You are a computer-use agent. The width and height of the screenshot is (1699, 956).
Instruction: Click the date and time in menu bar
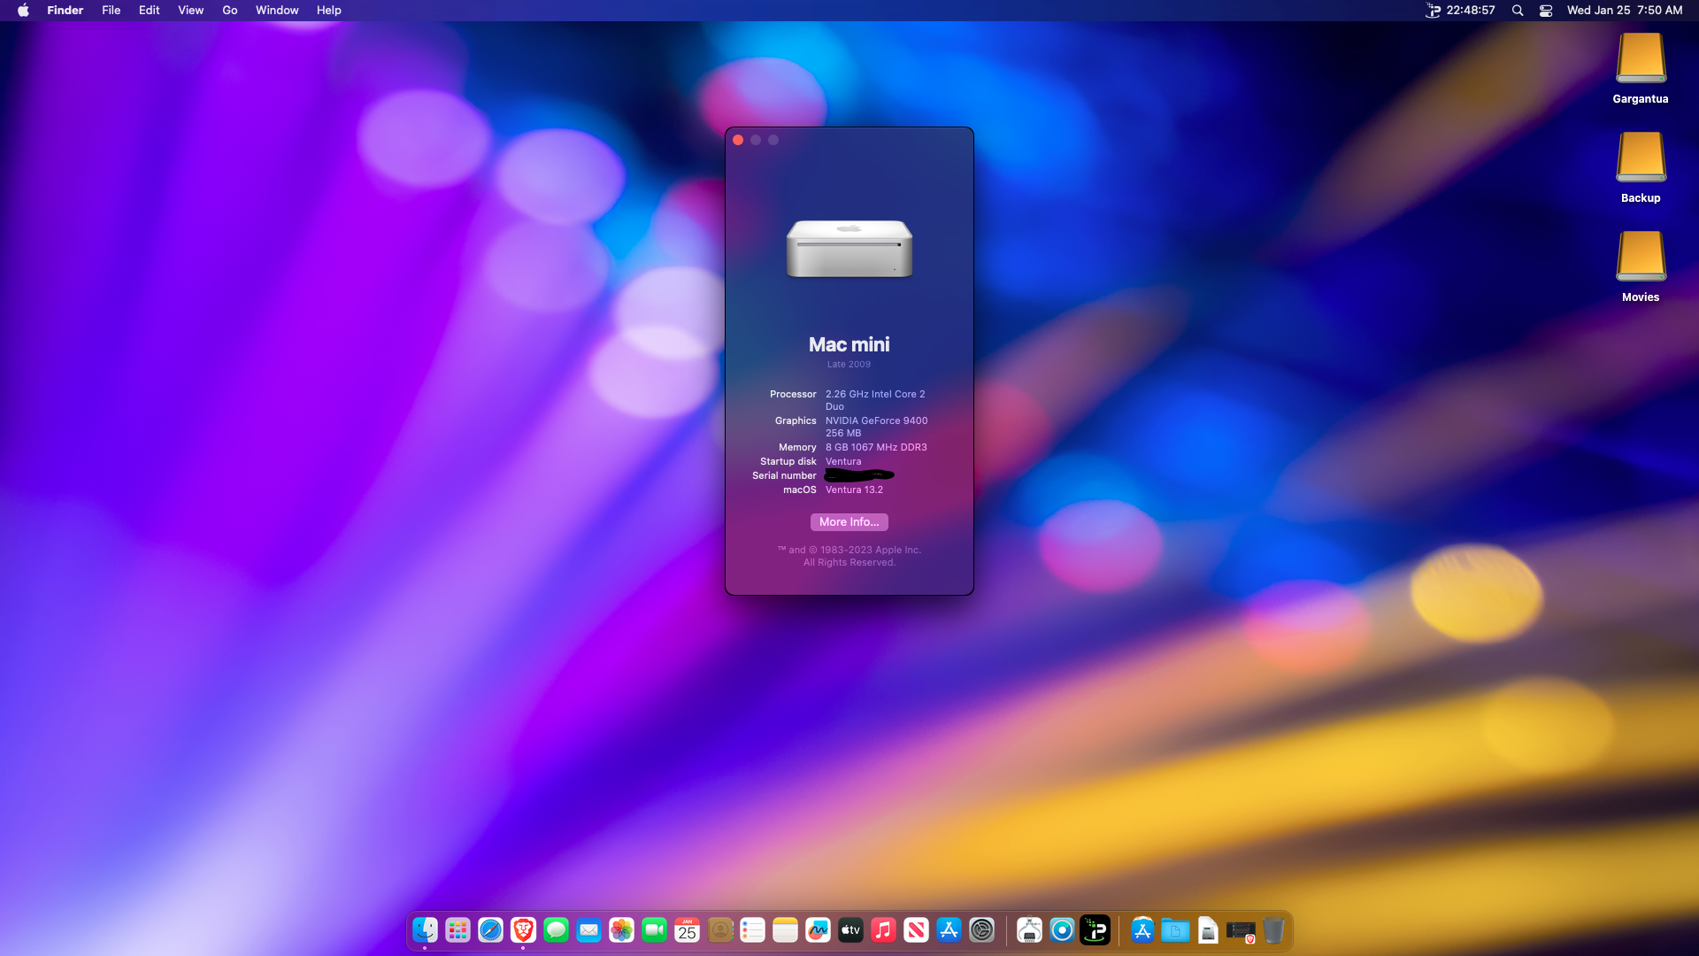pos(1625,11)
